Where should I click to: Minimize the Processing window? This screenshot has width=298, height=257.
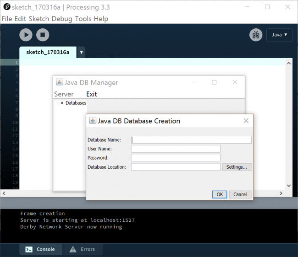[247, 7]
